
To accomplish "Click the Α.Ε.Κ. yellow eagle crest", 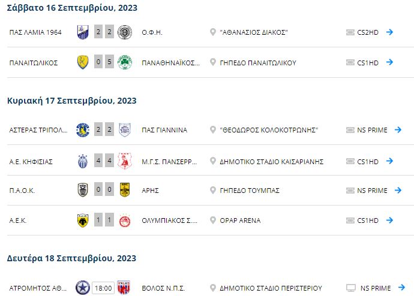I will [83, 221].
